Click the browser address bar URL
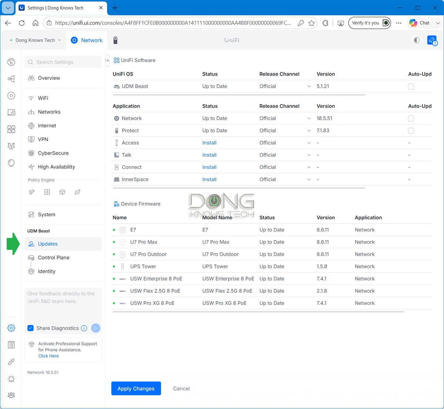 tap(173, 23)
